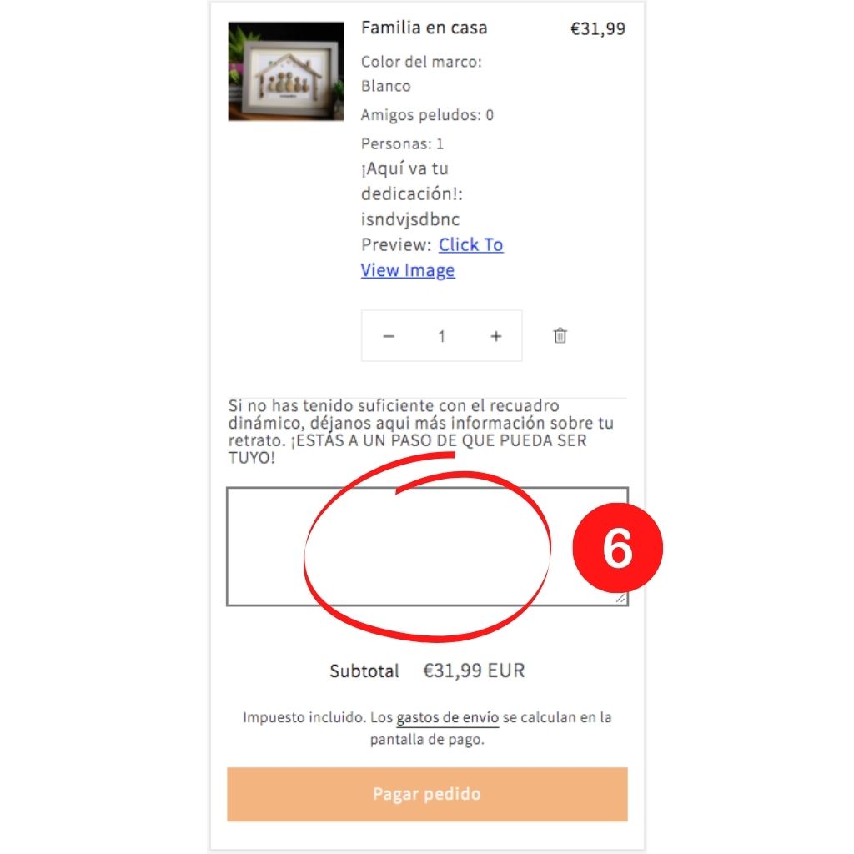Select the Amigos peludos: 0 line
Image resolution: width=854 pixels, height=854 pixels.
(428, 115)
